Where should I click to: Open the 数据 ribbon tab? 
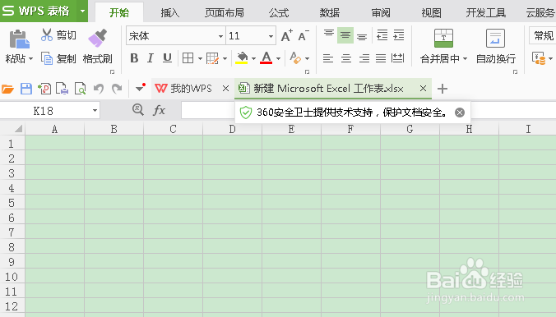[330, 13]
